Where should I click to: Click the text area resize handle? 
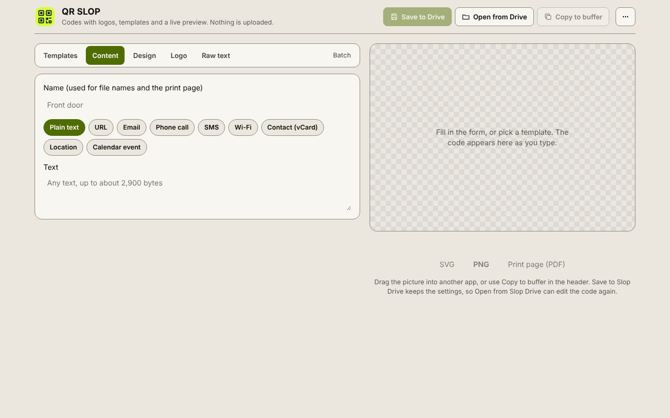(349, 208)
